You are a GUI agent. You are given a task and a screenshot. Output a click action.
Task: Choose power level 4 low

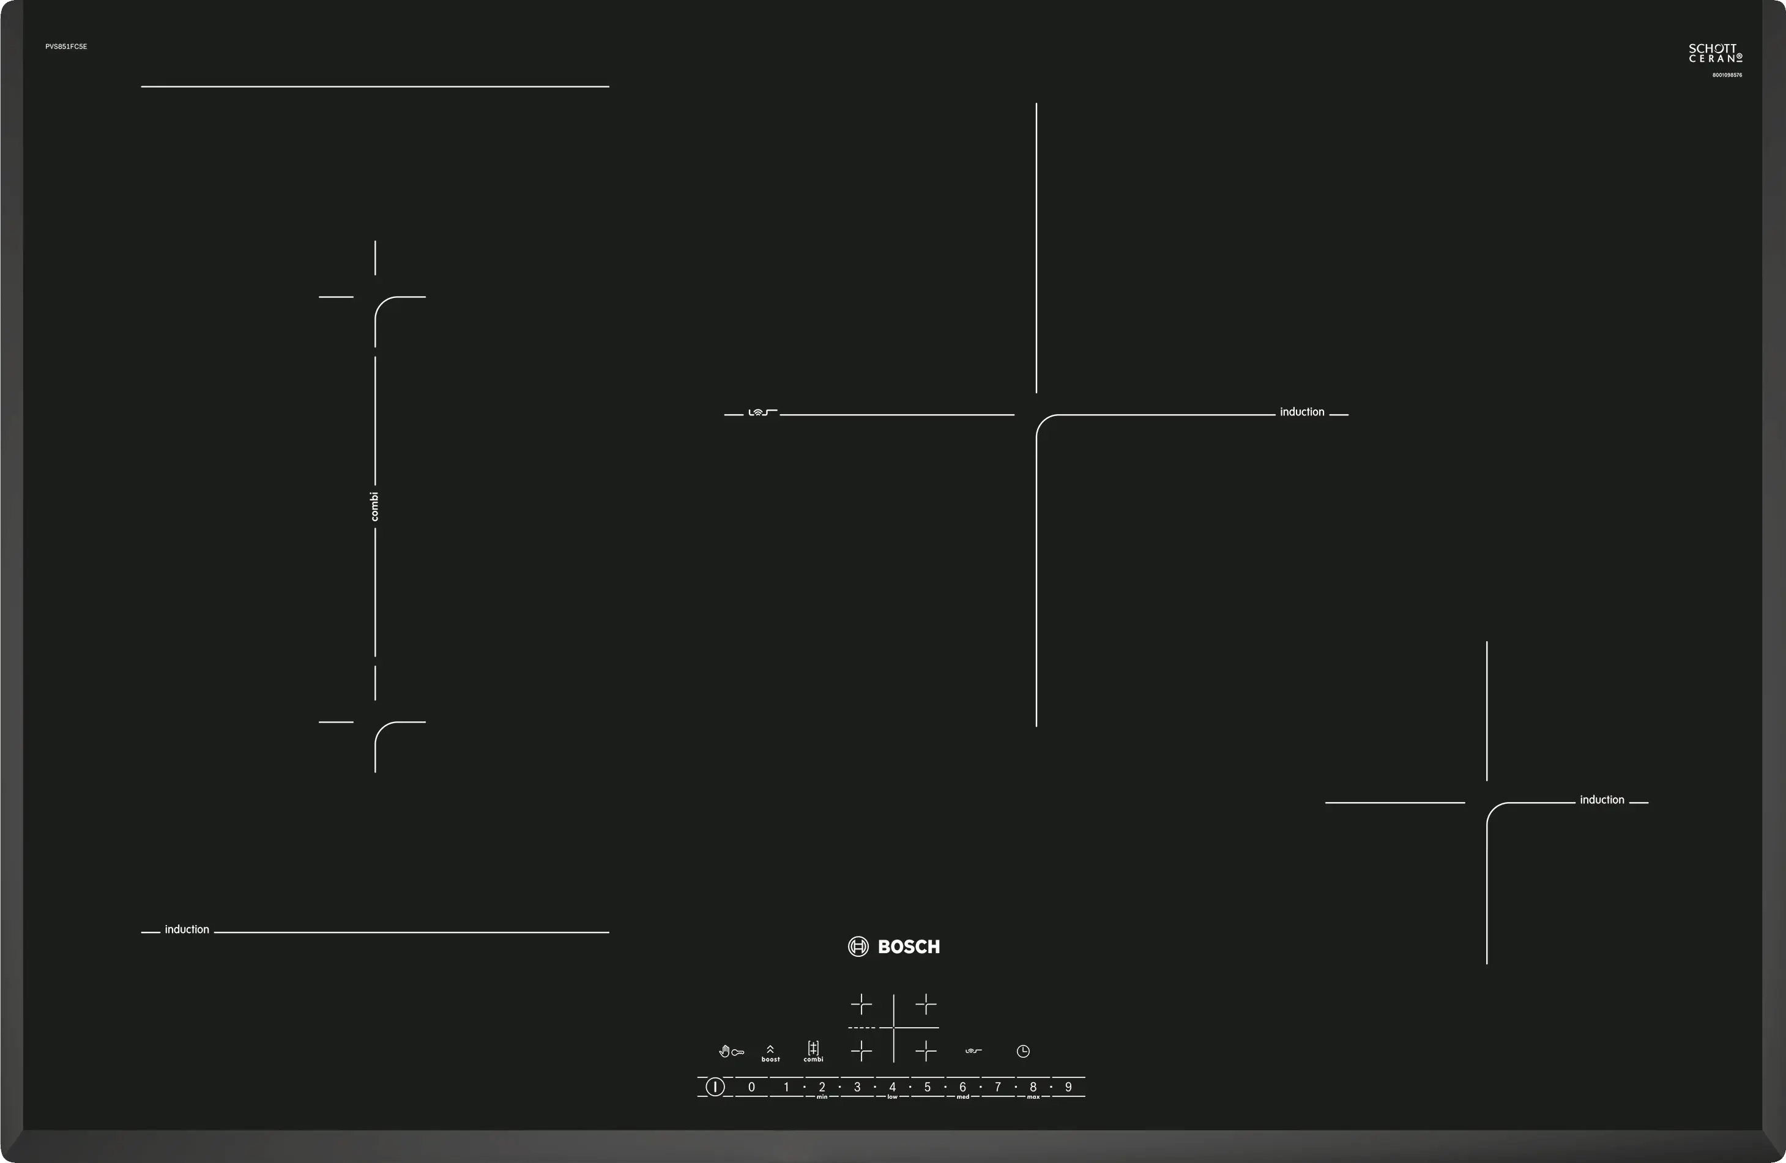point(892,1087)
